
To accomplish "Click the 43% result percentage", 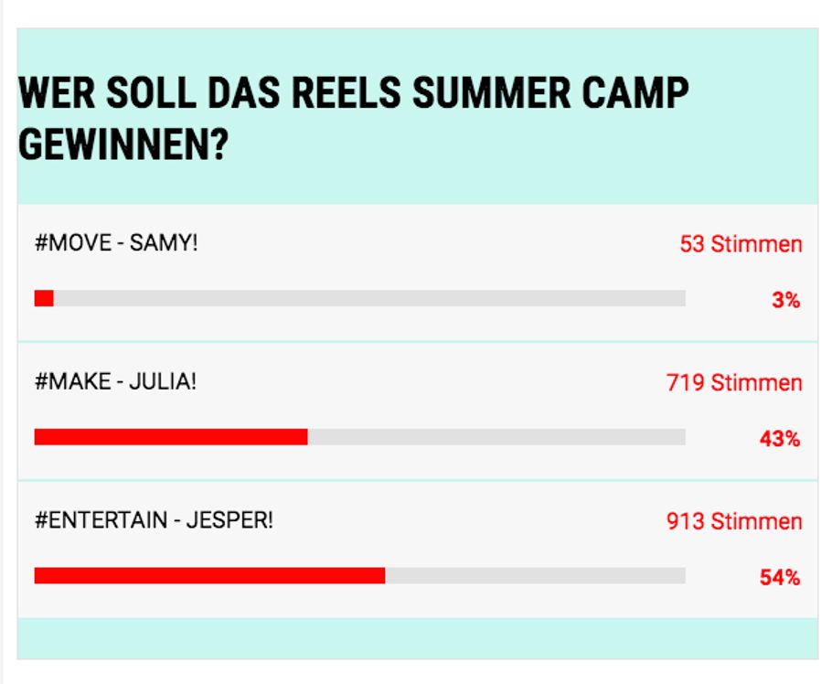I will pyautogui.click(x=779, y=439).
